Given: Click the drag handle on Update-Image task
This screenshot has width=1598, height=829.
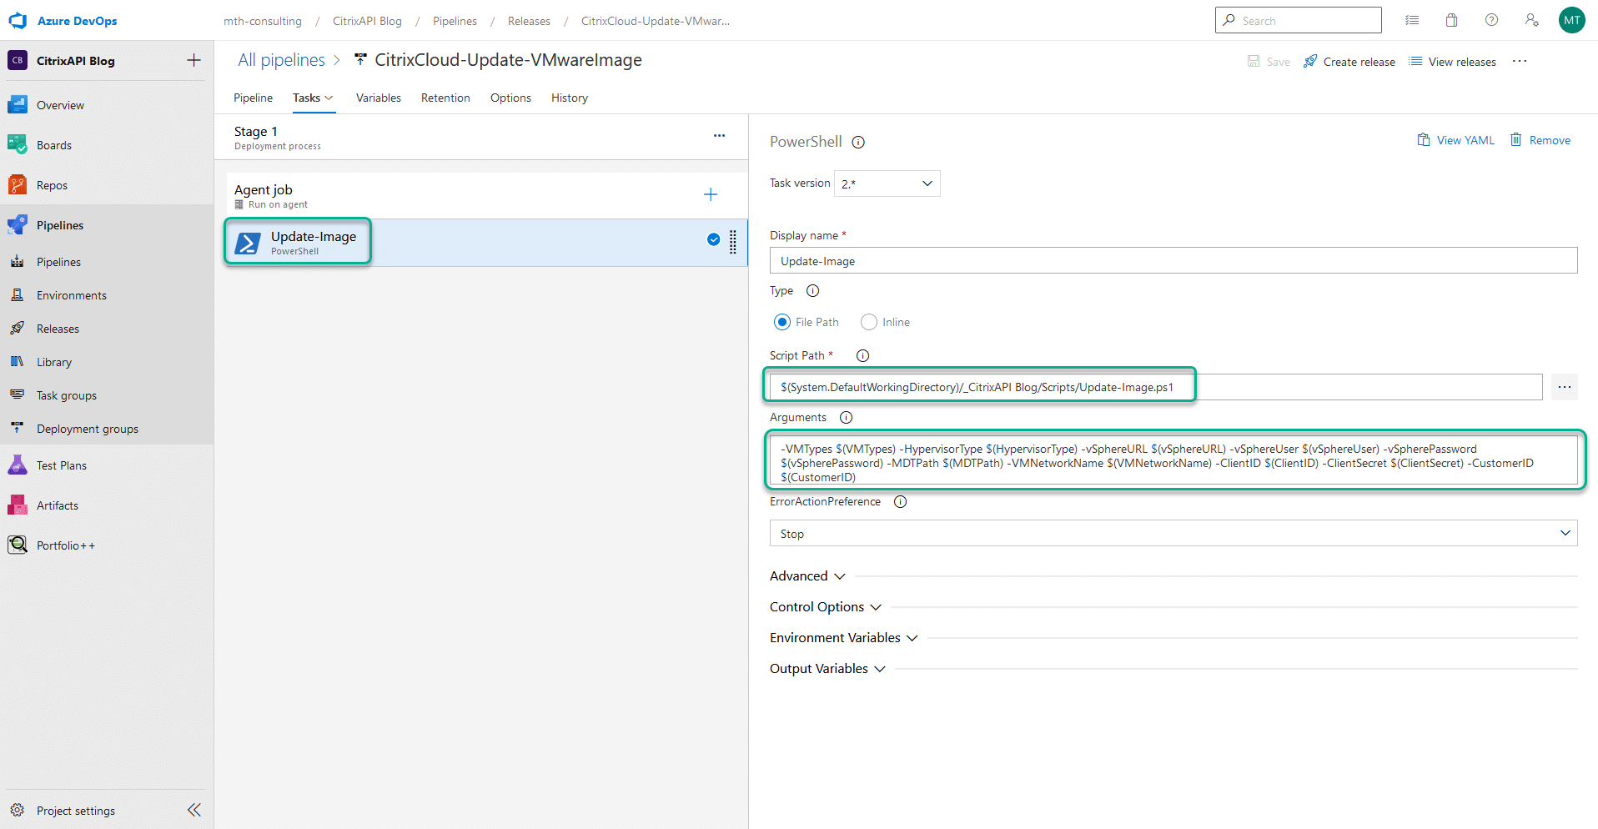Looking at the screenshot, I should pos(733,242).
